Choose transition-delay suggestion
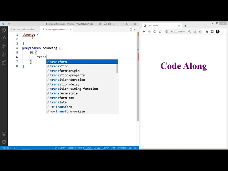Screen dimensions: 228x171 (x=82, y=84)
